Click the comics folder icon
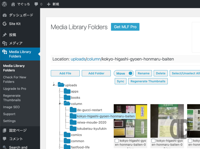This screenshot has height=149, width=200. 67,135
